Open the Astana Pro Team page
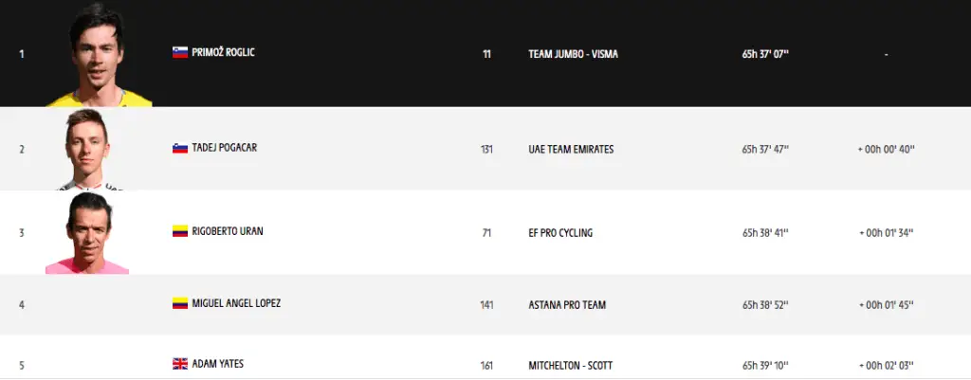Viewport: 971px width, 380px height. (x=567, y=305)
